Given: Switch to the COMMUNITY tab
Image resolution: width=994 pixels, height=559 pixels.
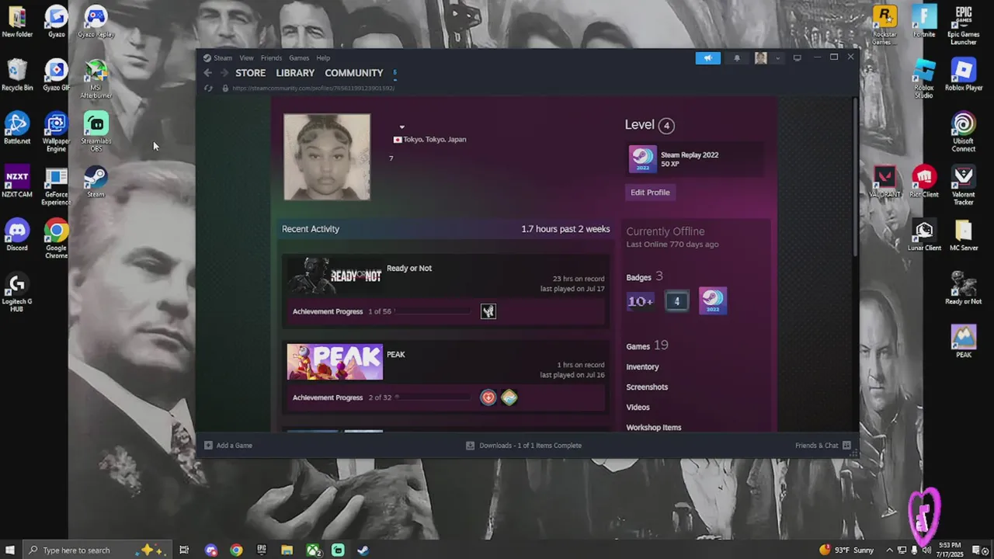Looking at the screenshot, I should [x=354, y=73].
